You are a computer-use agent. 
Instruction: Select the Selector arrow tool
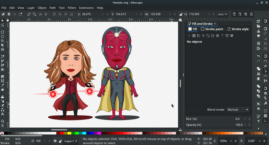point(2,21)
